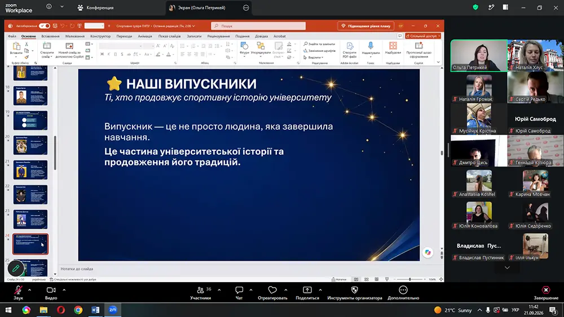Viewport: 564px width, 317px height.
Task: Expand participants options arrow
Action: tap(219, 290)
